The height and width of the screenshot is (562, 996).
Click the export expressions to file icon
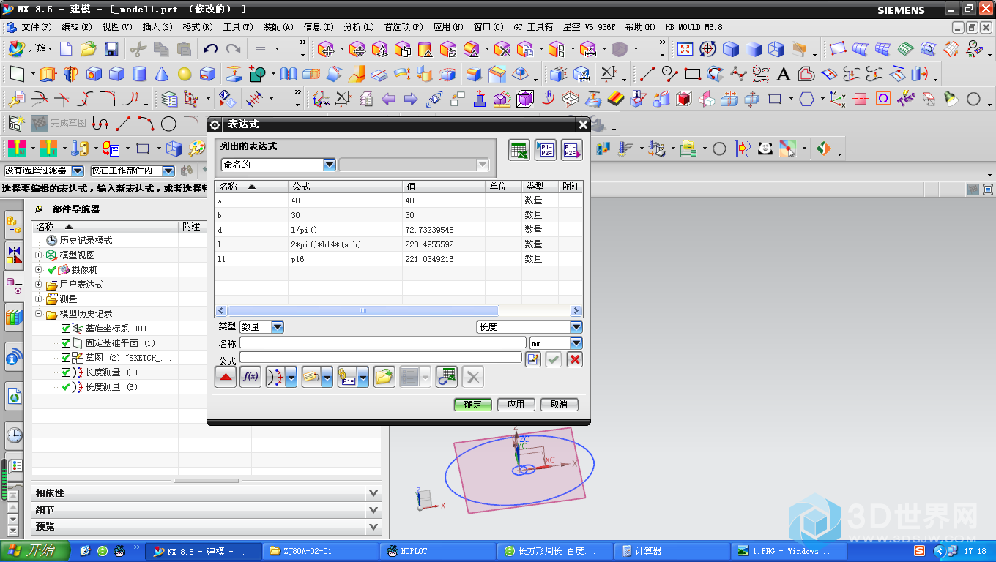[x=572, y=150]
